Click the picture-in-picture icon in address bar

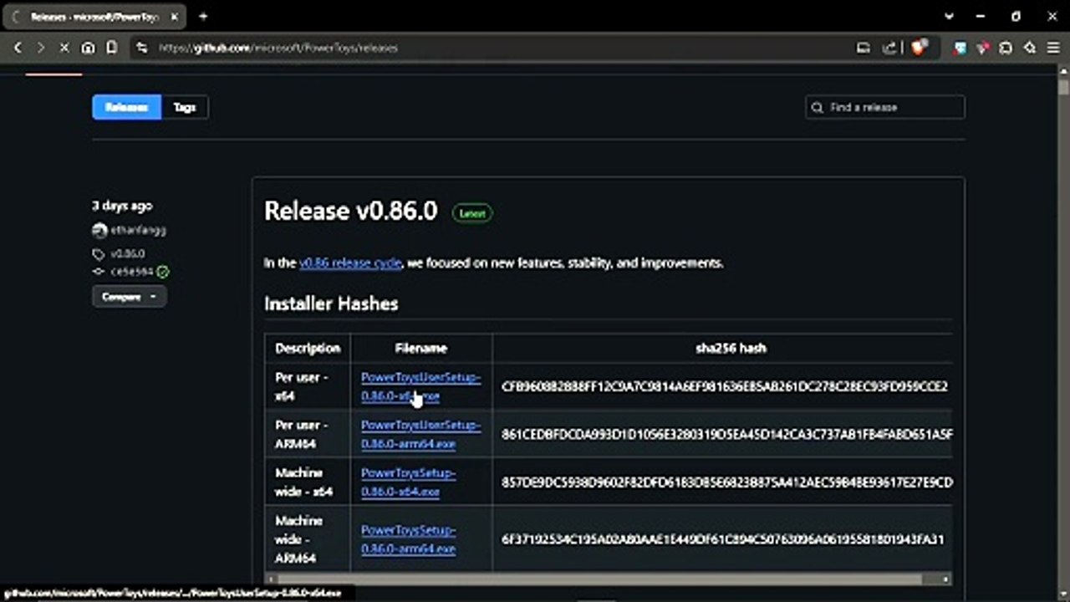[864, 48]
